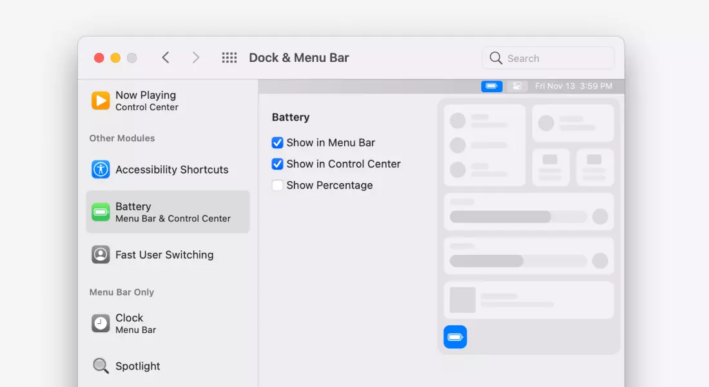Click the 'Menu Bar Only' section header
709x387 pixels.
[x=122, y=292]
